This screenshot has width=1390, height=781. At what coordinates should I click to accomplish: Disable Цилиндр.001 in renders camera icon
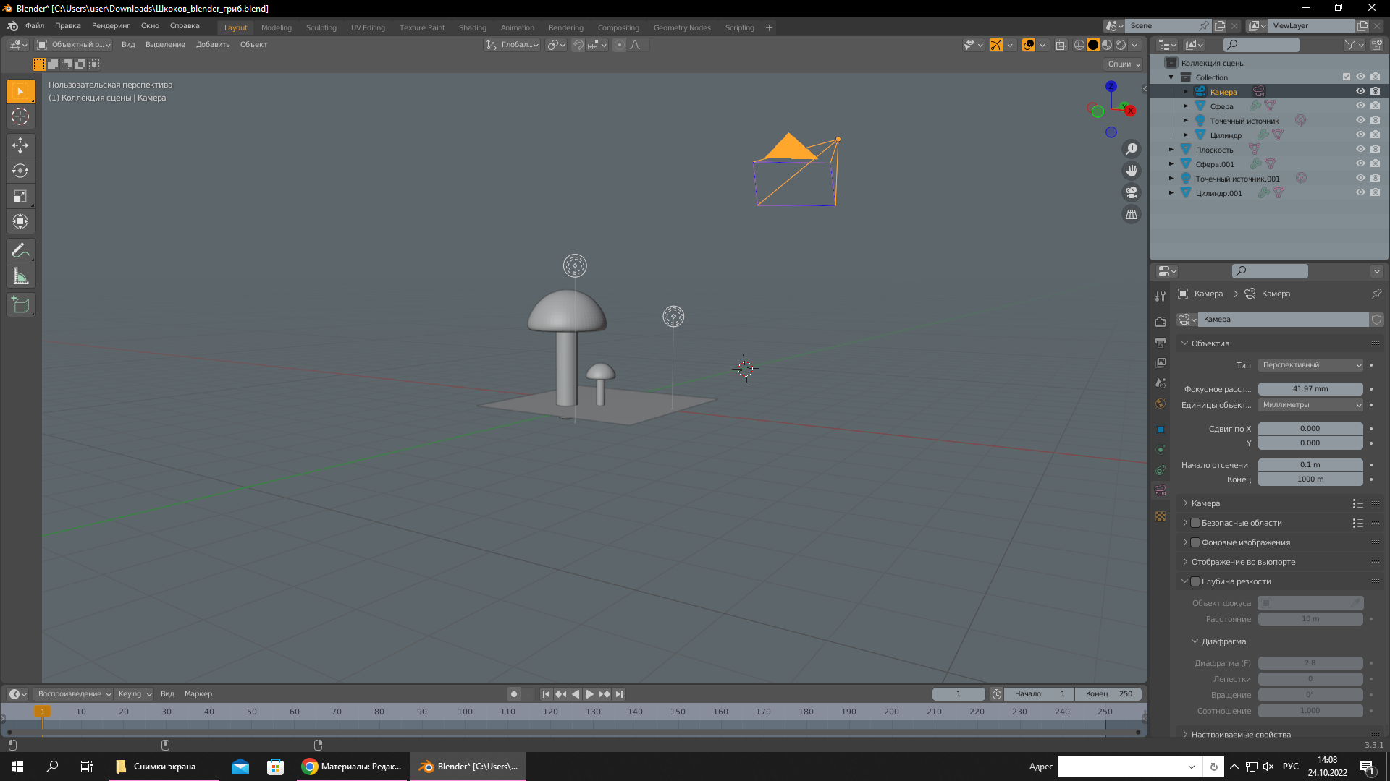click(x=1375, y=192)
